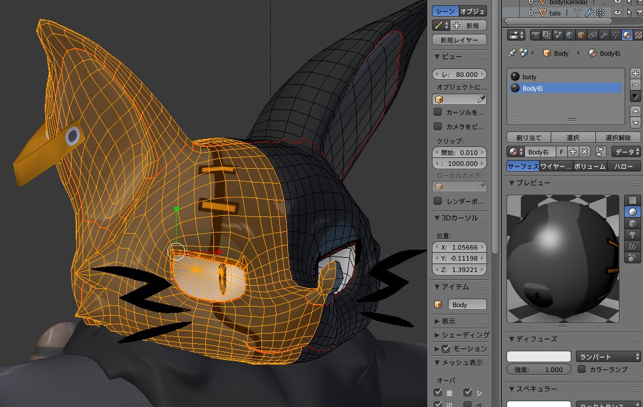
Task: Select the ボリューム material type tab
Action: pyautogui.click(x=589, y=166)
